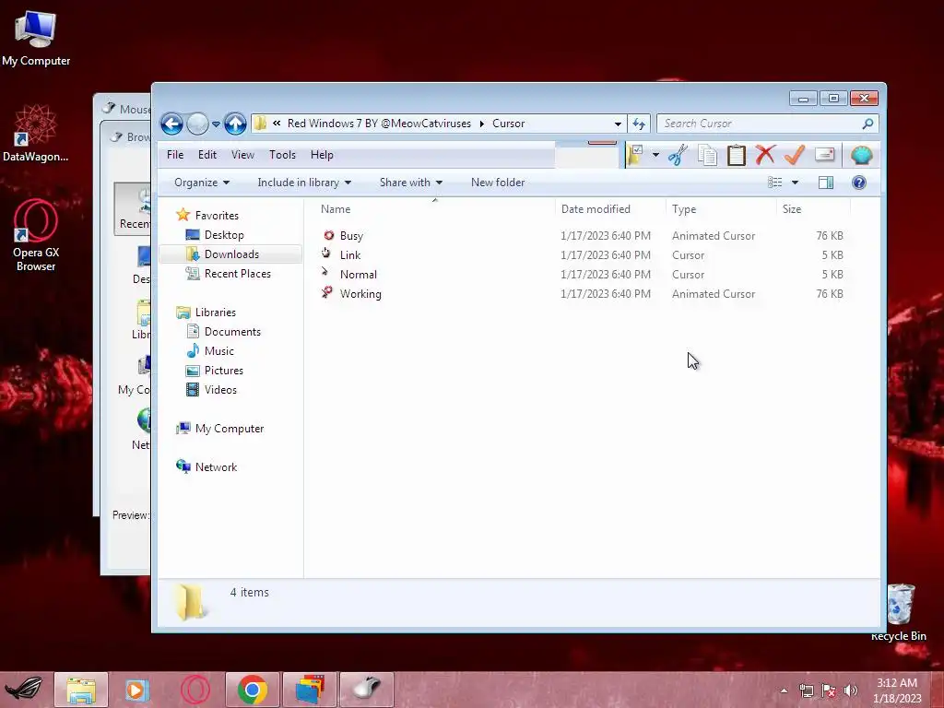Screen dimensions: 944x708
Task: Click the Opera taskbar icon
Action: pyautogui.click(x=195, y=690)
